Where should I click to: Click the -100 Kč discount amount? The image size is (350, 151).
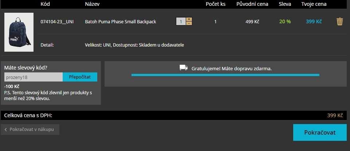point(12,87)
